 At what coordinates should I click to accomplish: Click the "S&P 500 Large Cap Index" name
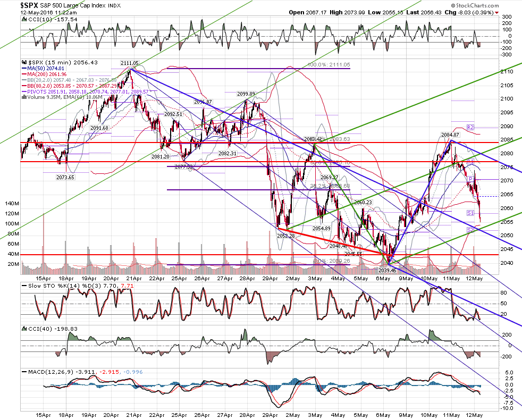[x=73, y=6]
